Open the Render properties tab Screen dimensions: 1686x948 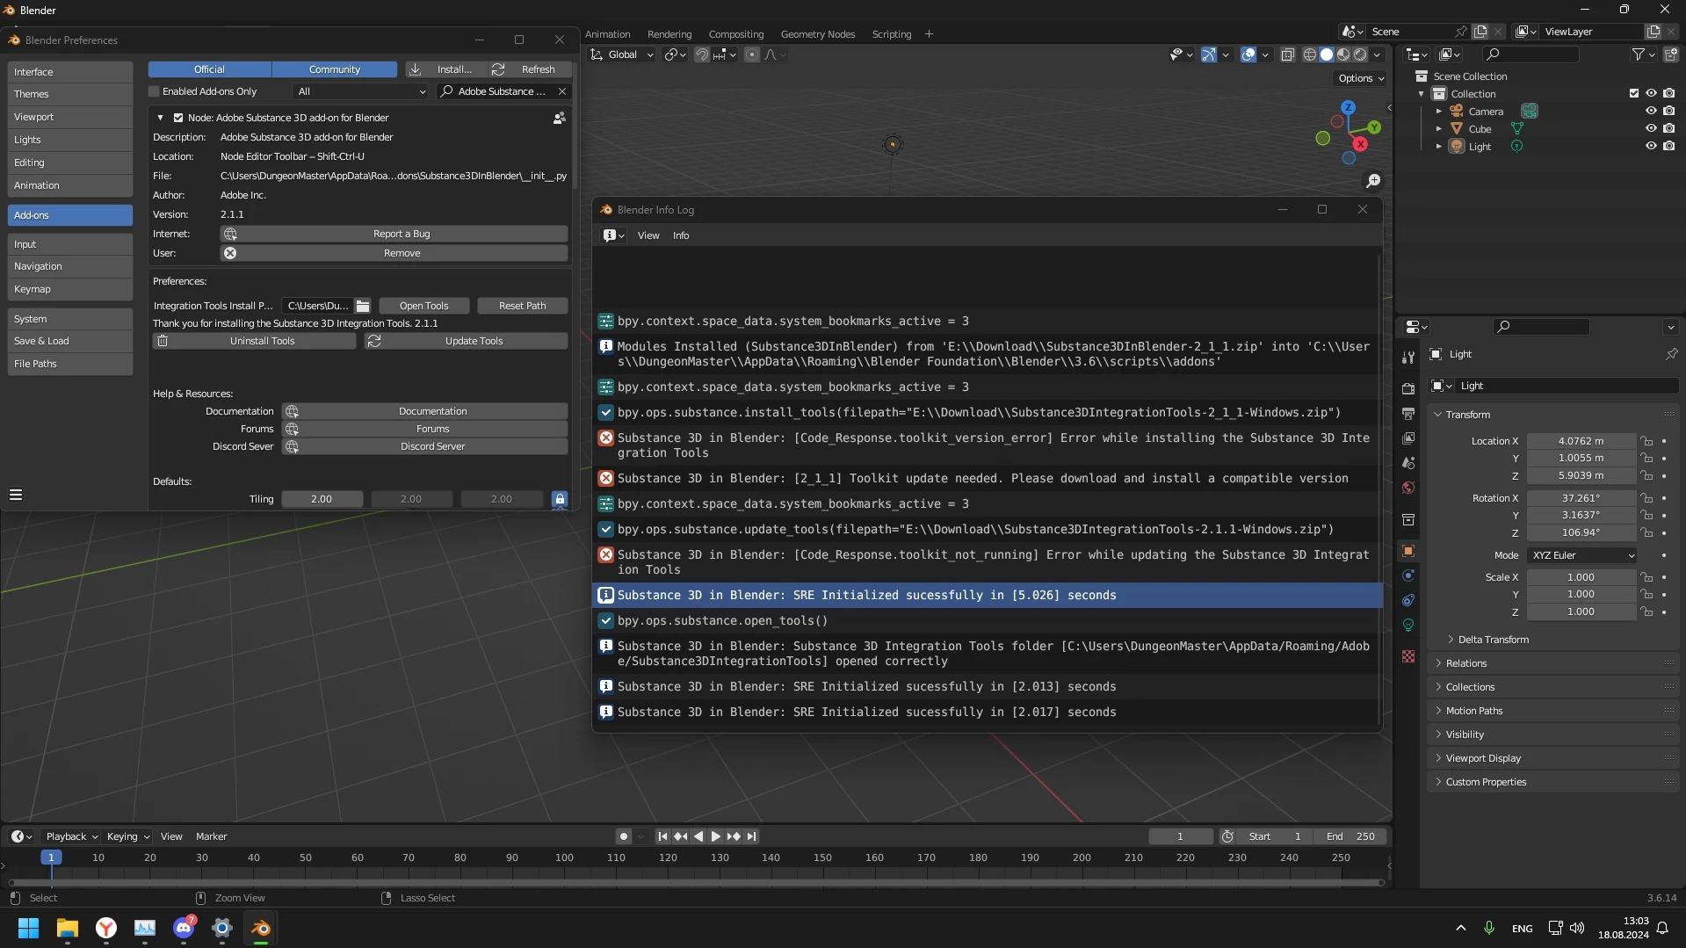coord(1408,388)
